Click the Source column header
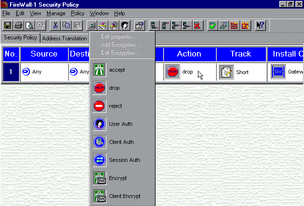The image size is (304, 206). pyautogui.click(x=44, y=54)
